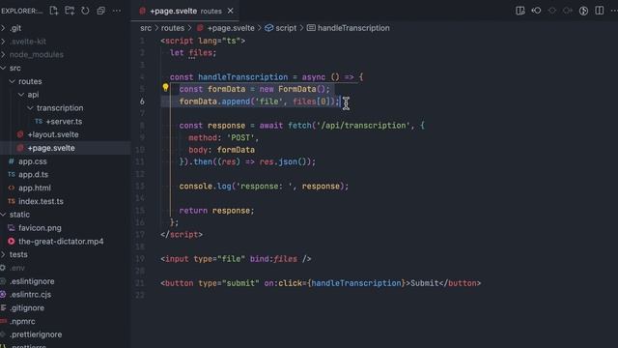
Task: Click the video icon beside the-great-dictator.mp4
Action: coord(12,241)
